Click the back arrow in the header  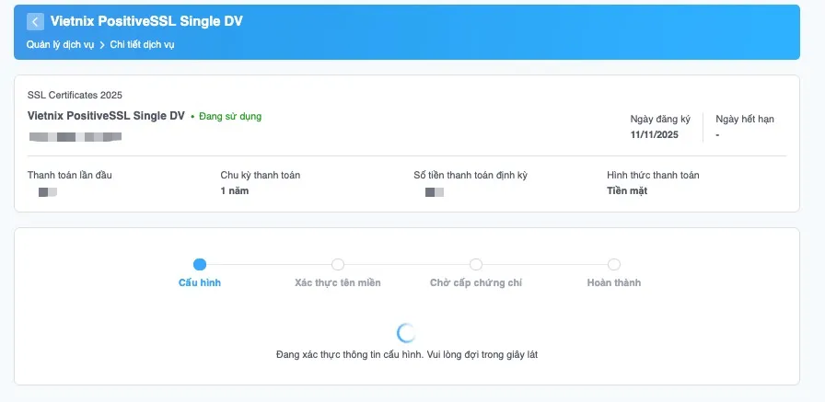coord(36,22)
